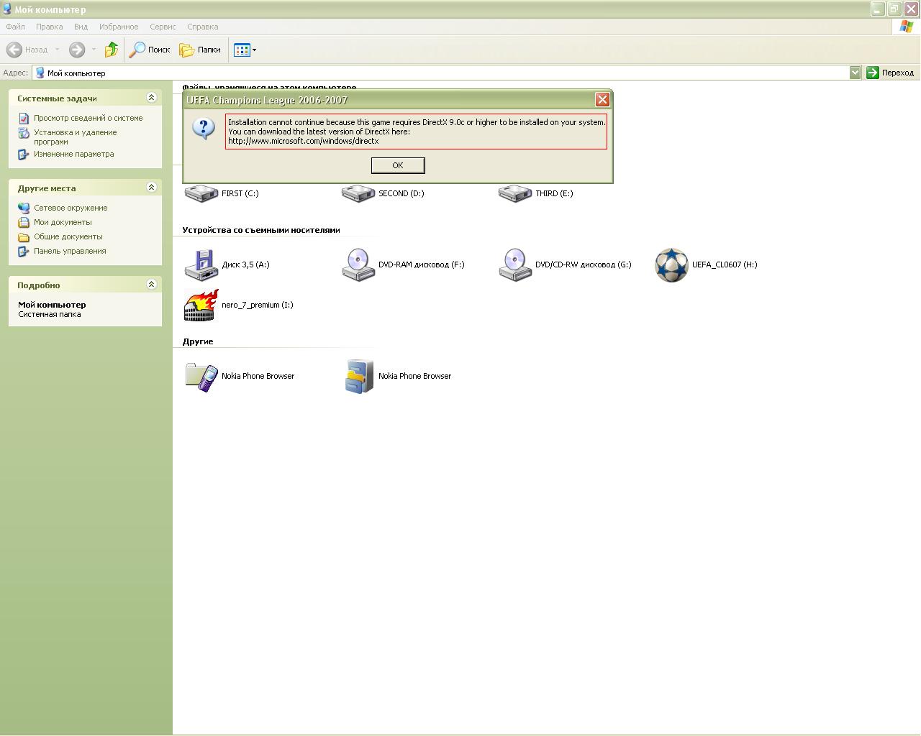Click the Мои документы folder icon
The height and width of the screenshot is (736, 921).
pos(24,222)
